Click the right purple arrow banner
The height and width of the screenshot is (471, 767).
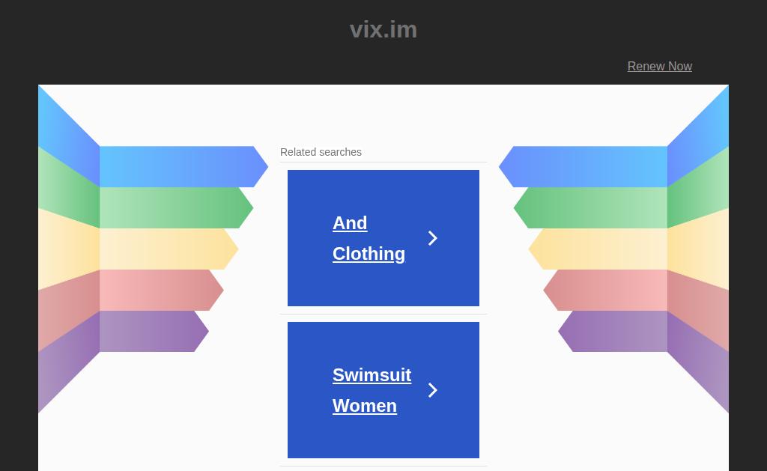tap(613, 331)
